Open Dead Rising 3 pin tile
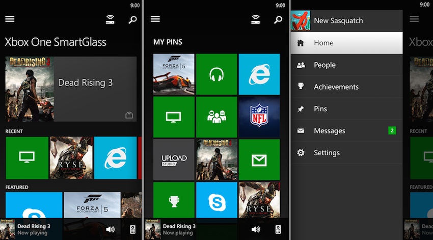 (x=216, y=159)
